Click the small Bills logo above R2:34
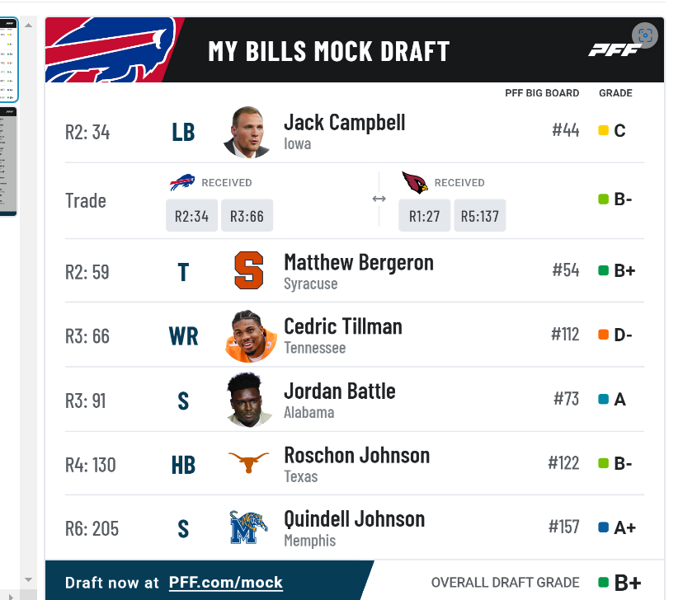 (x=182, y=182)
